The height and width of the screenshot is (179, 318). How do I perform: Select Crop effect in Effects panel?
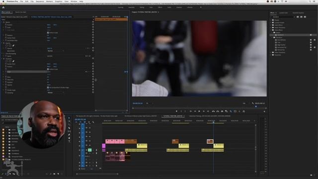[x=279, y=42]
